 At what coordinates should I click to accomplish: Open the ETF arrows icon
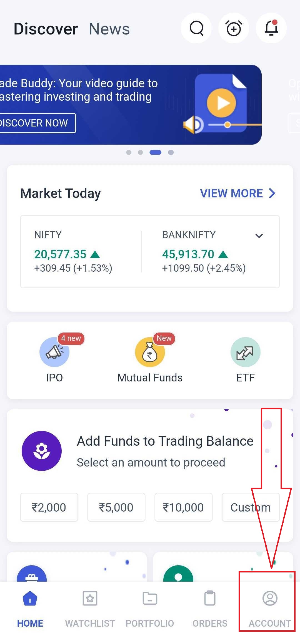pos(245,352)
